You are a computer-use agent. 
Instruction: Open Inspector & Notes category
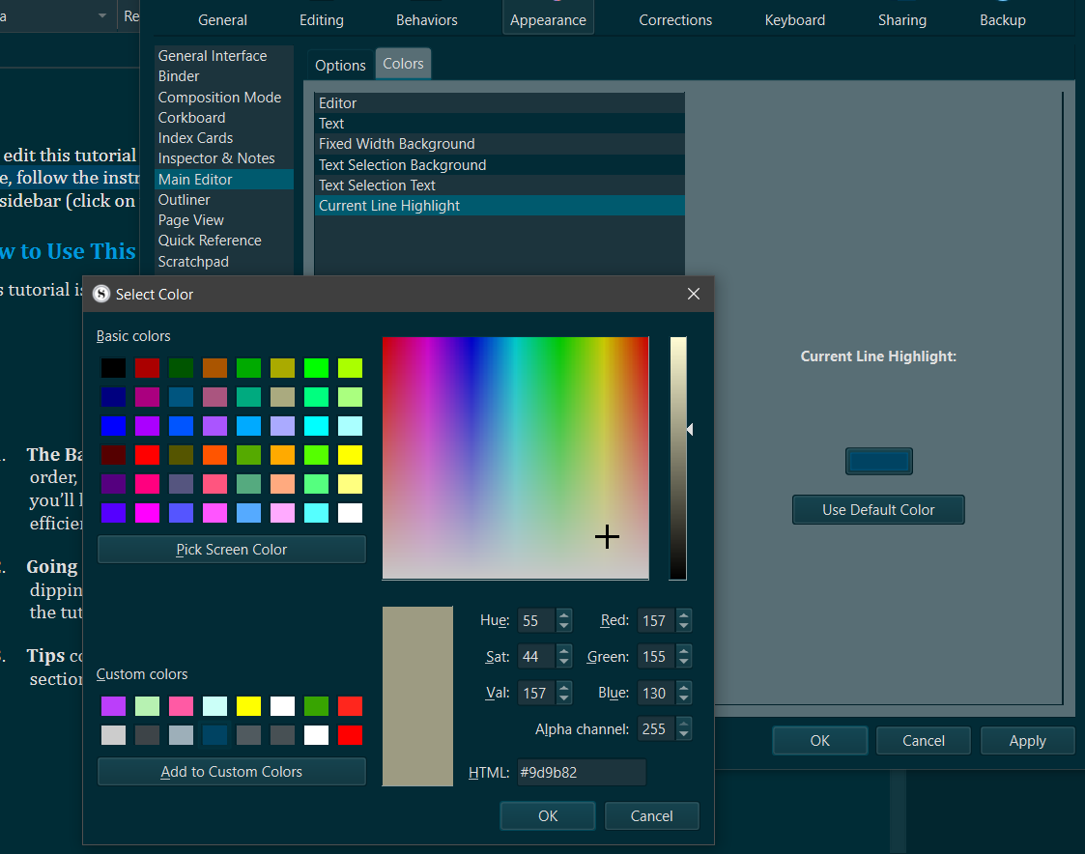coord(223,158)
